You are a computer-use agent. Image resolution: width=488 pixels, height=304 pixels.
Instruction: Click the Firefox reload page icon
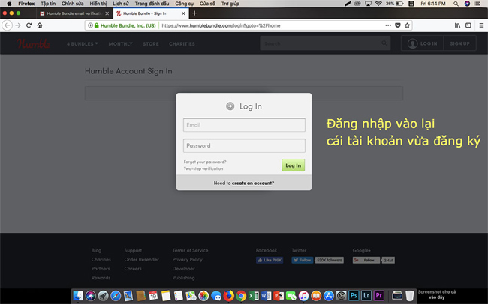[x=29, y=25]
